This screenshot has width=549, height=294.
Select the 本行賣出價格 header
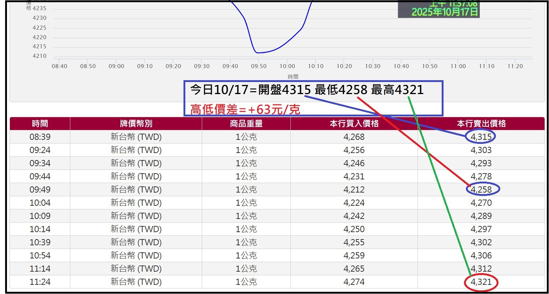click(481, 123)
